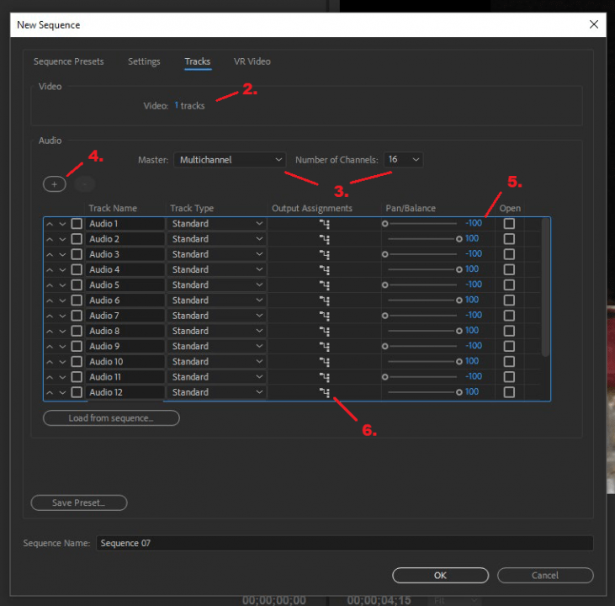Screen dimensions: 615x606
Task: Add a new audio track with plus button
Action: point(55,184)
